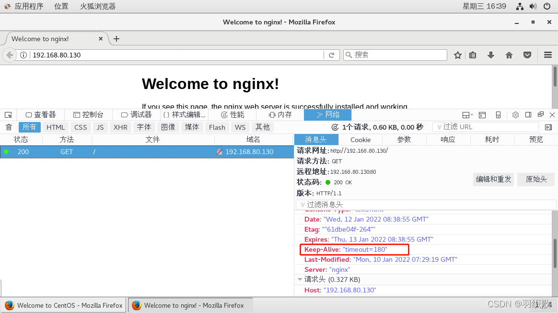The image size is (558, 313).
Task: Reload the page with refresh icon
Action: pos(331,55)
